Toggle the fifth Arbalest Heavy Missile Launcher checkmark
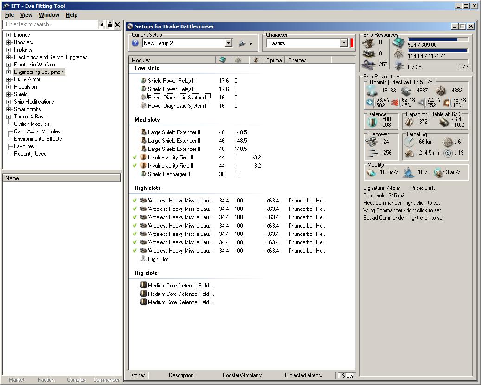This screenshot has height=385, width=481. pos(135,234)
